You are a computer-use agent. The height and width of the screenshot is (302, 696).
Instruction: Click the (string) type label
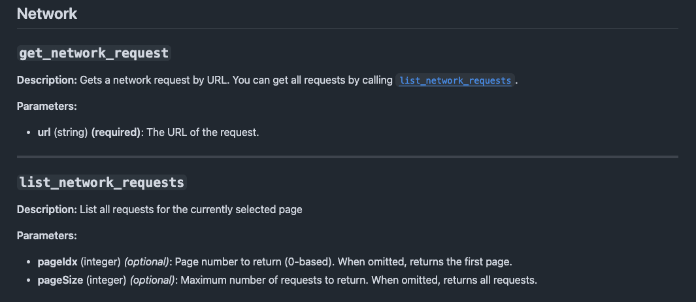tap(71, 132)
